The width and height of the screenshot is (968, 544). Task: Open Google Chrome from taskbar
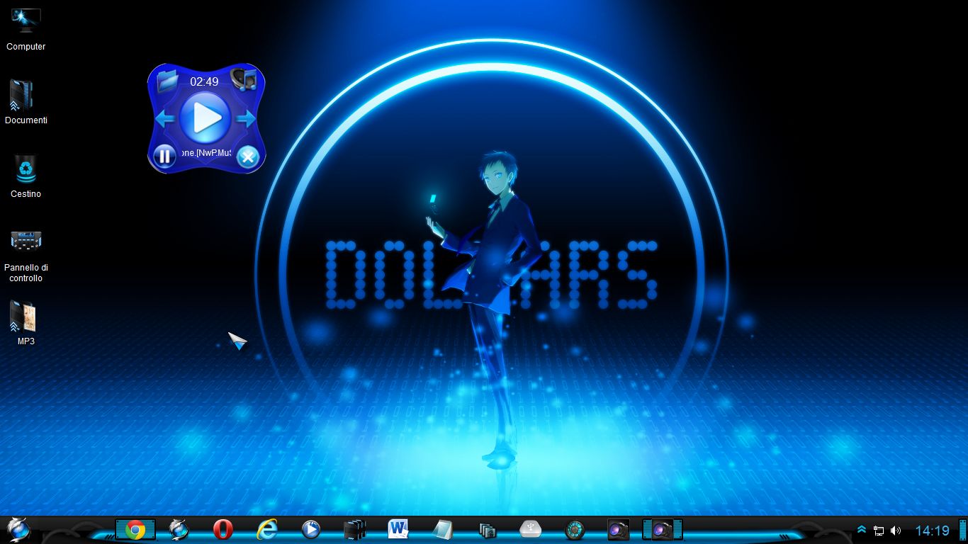pyautogui.click(x=135, y=529)
